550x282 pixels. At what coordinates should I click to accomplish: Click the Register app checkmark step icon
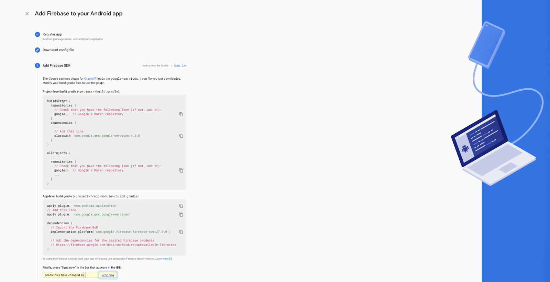pyautogui.click(x=37, y=34)
